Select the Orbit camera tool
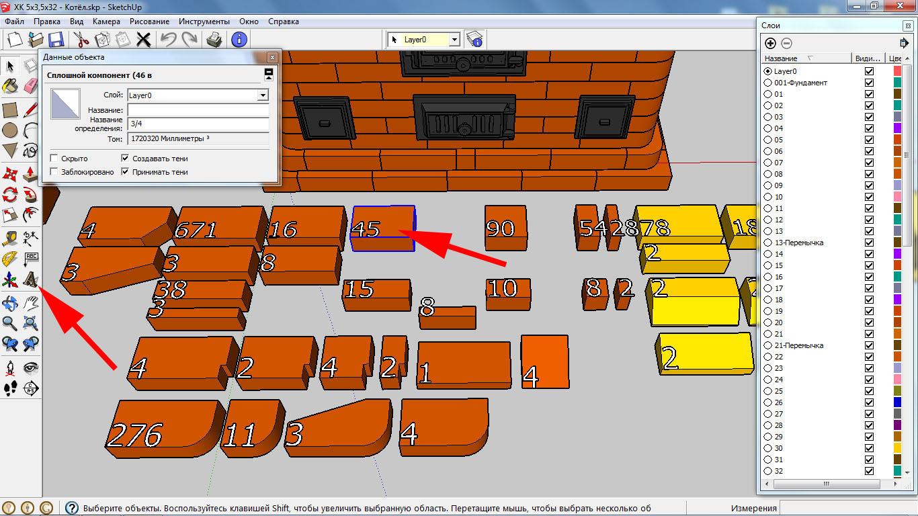The image size is (918, 516). tap(10, 302)
